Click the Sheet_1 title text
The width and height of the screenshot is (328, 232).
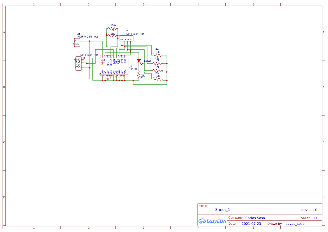222,210
